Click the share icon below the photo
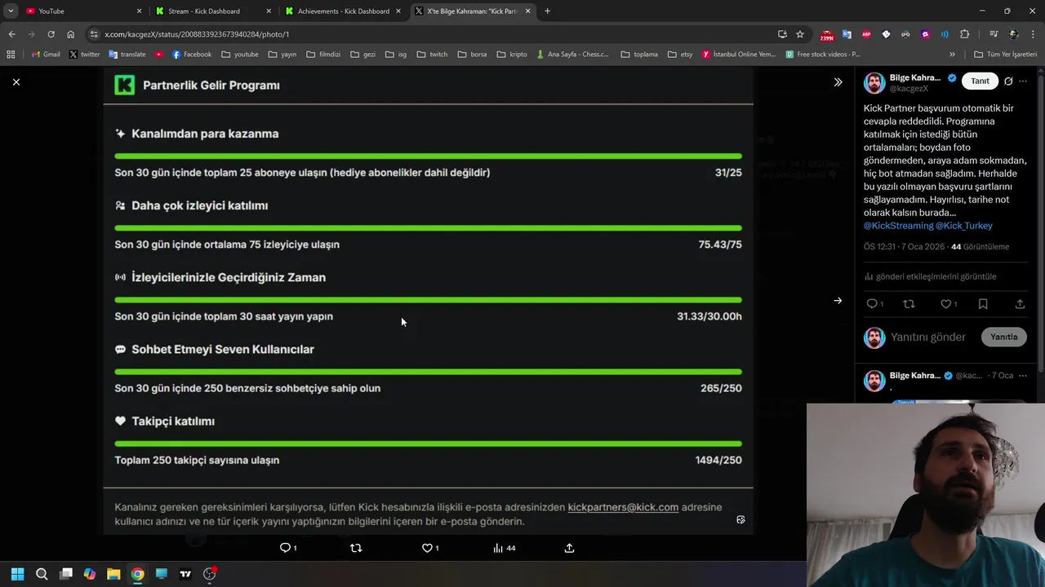Image resolution: width=1045 pixels, height=587 pixels. [x=569, y=548]
